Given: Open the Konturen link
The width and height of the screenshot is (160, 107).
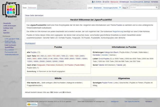Looking at the screenshot, I should click(x=59, y=65).
